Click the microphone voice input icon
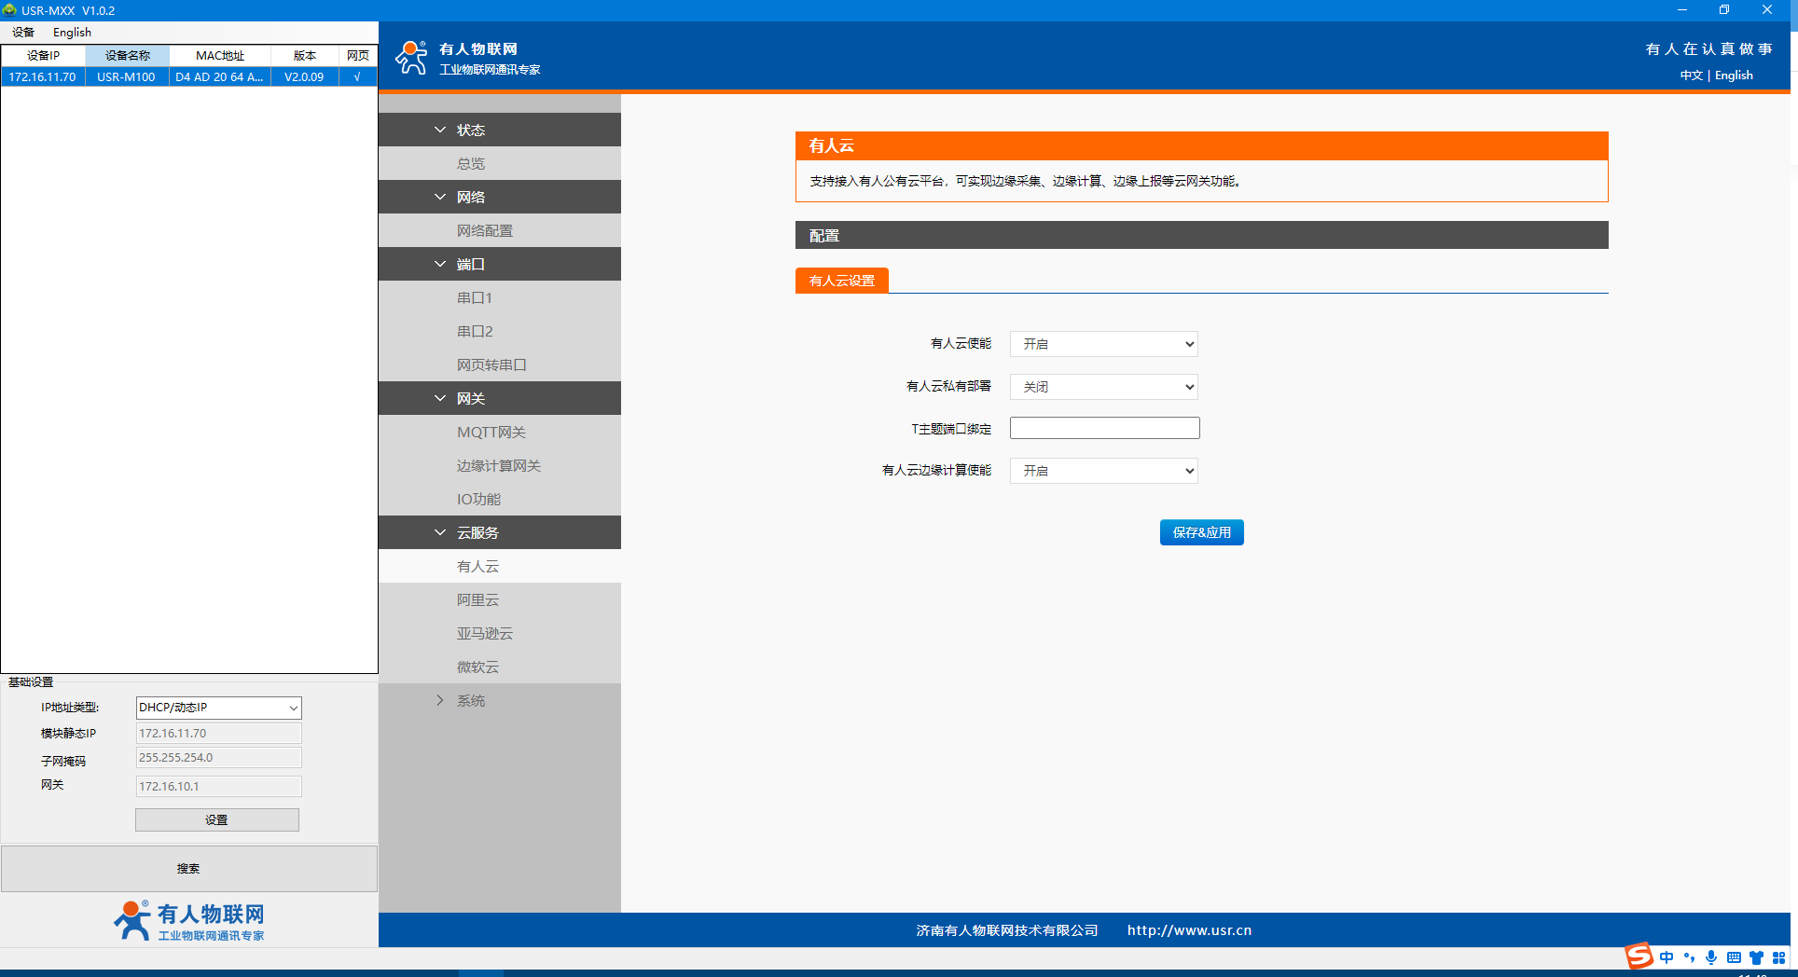1798x977 pixels. (1711, 957)
